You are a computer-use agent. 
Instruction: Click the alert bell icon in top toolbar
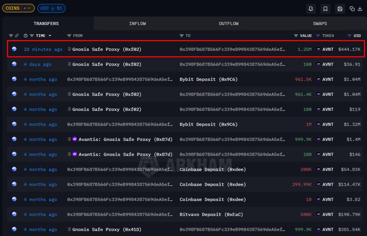pos(312,8)
